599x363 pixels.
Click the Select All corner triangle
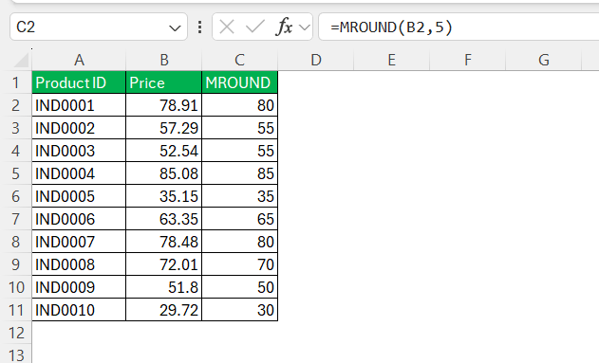click(x=21, y=61)
